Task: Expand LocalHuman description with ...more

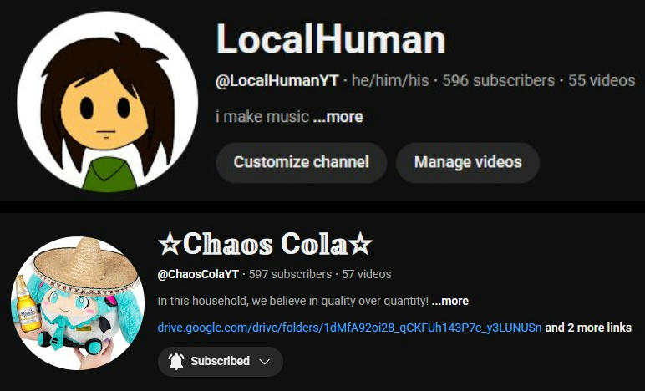Action: [338, 117]
